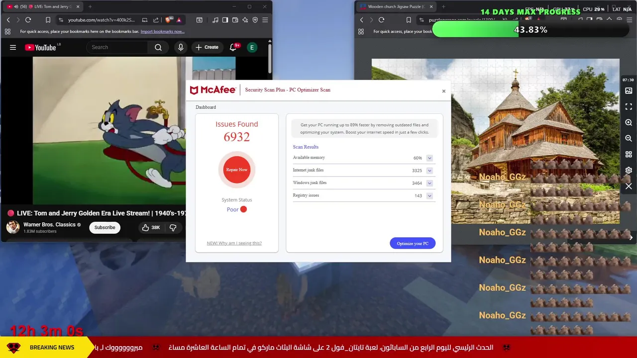
Task: Open Brave Wallet icon in YouTube window
Action: (x=235, y=20)
